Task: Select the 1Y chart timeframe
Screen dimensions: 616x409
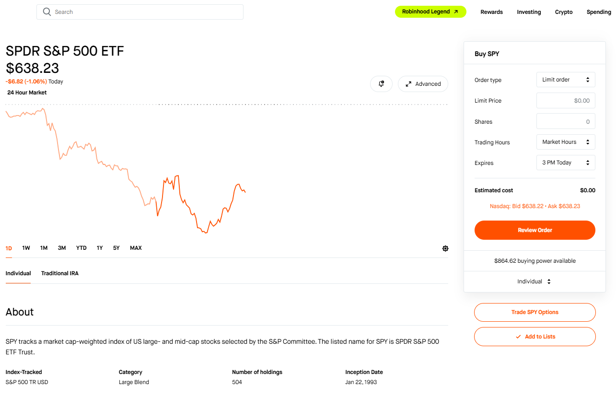Action: point(99,248)
